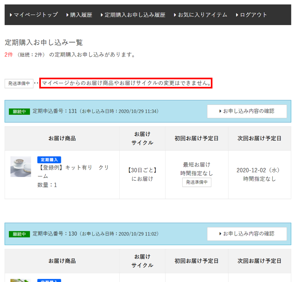Click the product name 【登録例】キット有り クリーム
This screenshot has width=296, height=282.
point(73,172)
